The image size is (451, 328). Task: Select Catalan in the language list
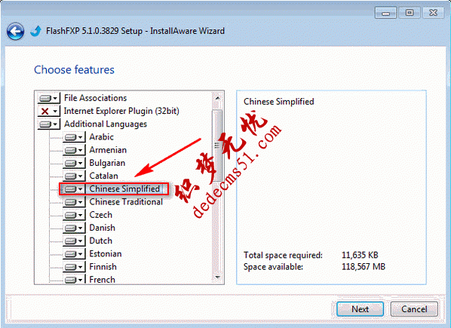[103, 176]
